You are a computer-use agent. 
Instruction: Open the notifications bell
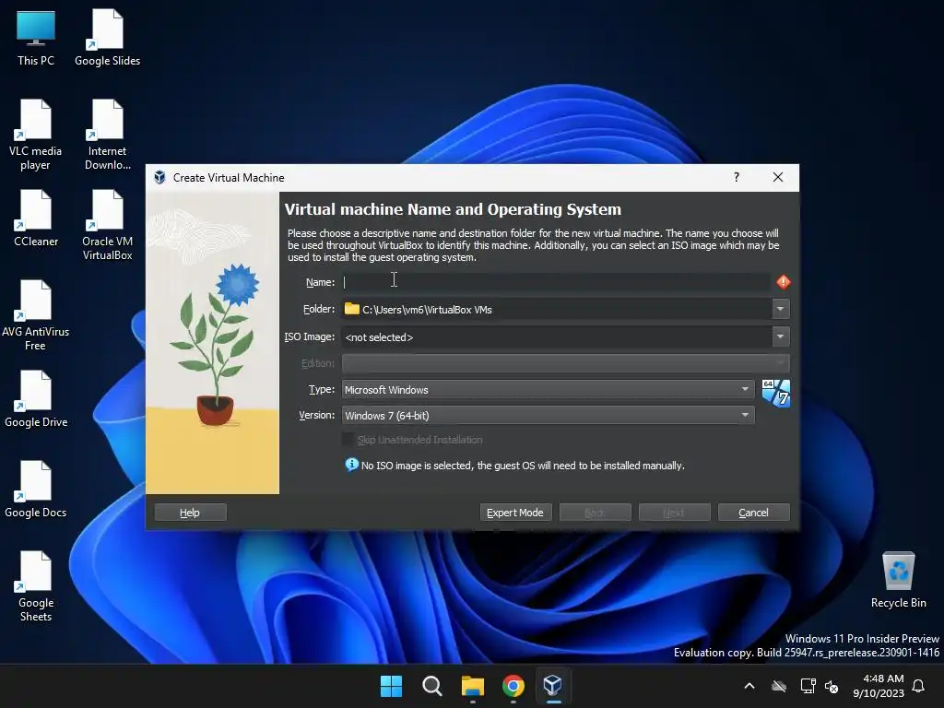pyautogui.click(x=918, y=686)
